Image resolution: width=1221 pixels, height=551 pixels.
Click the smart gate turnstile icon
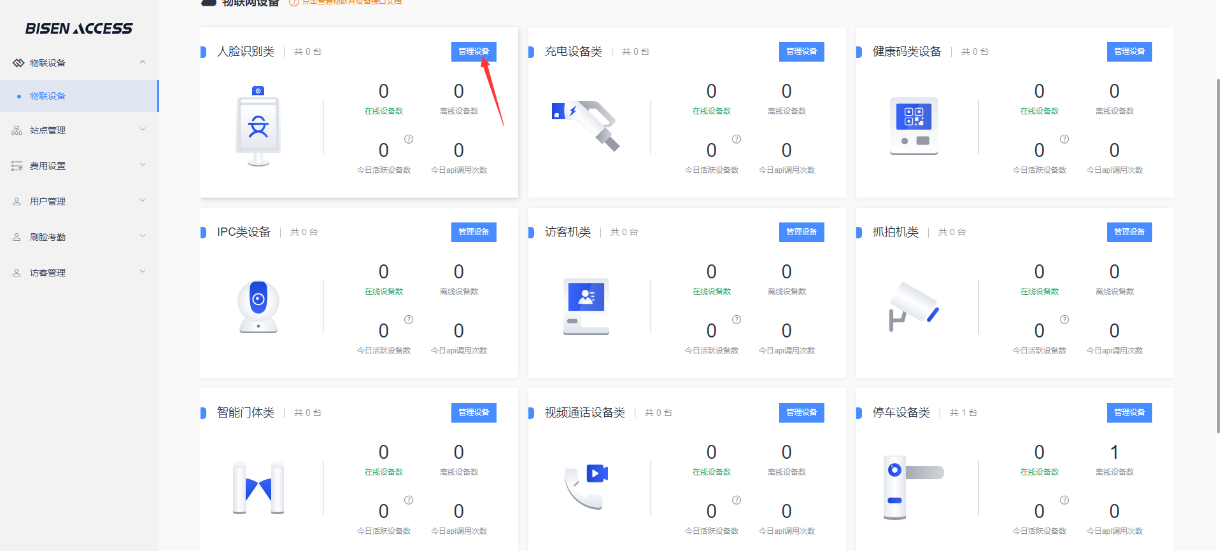tap(258, 487)
